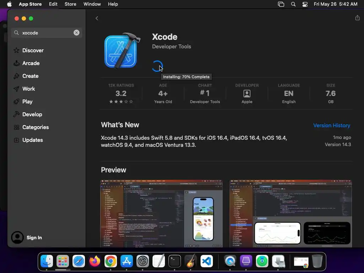Open the Window menu

pos(92,4)
